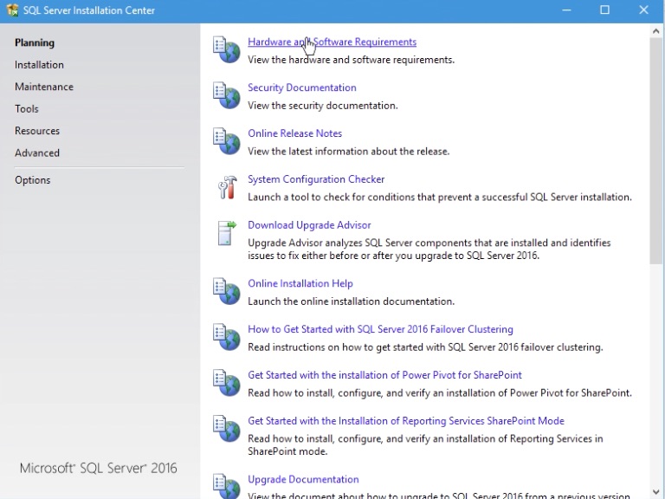Click "View the security documentation." description
665x499 pixels.
pyautogui.click(x=323, y=106)
